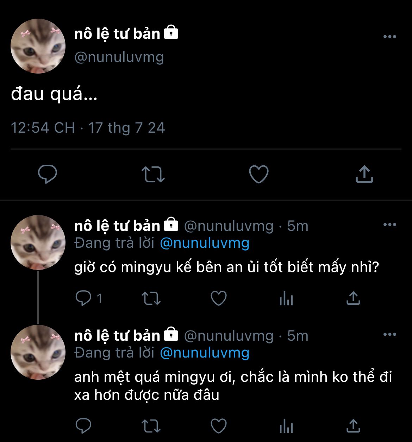Open the reply thread on the "giờ có mingyu" tweet

click(x=84, y=298)
